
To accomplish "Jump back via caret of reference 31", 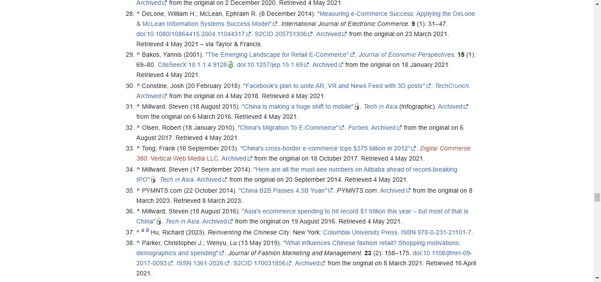I will pyautogui.click(x=138, y=106).
